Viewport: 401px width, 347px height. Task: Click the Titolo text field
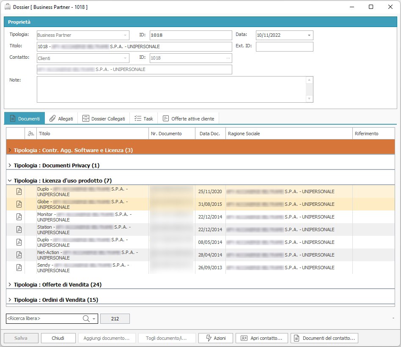(x=135, y=47)
